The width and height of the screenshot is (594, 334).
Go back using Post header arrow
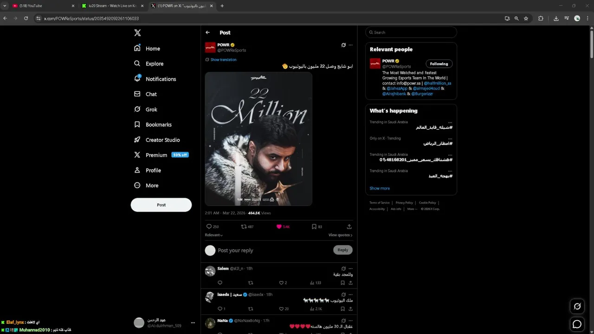coord(207,32)
